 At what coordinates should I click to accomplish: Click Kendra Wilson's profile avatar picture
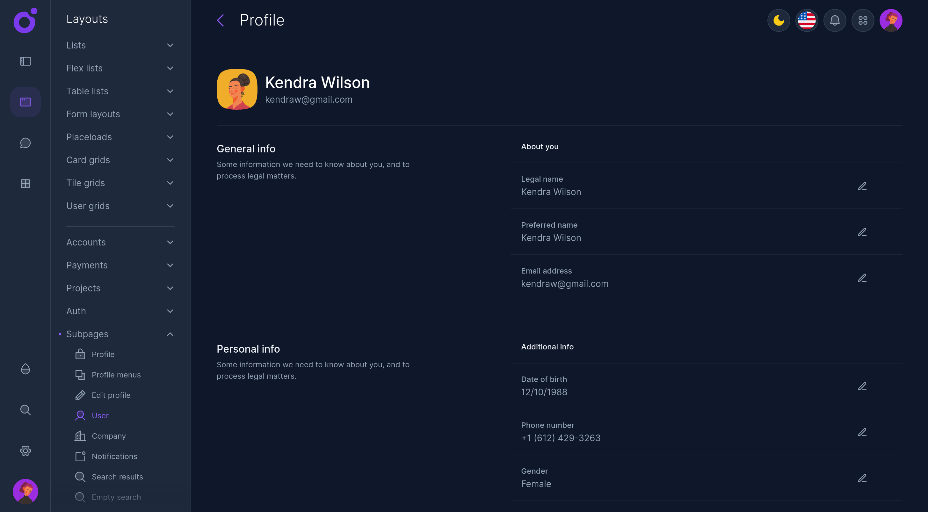pos(237,89)
